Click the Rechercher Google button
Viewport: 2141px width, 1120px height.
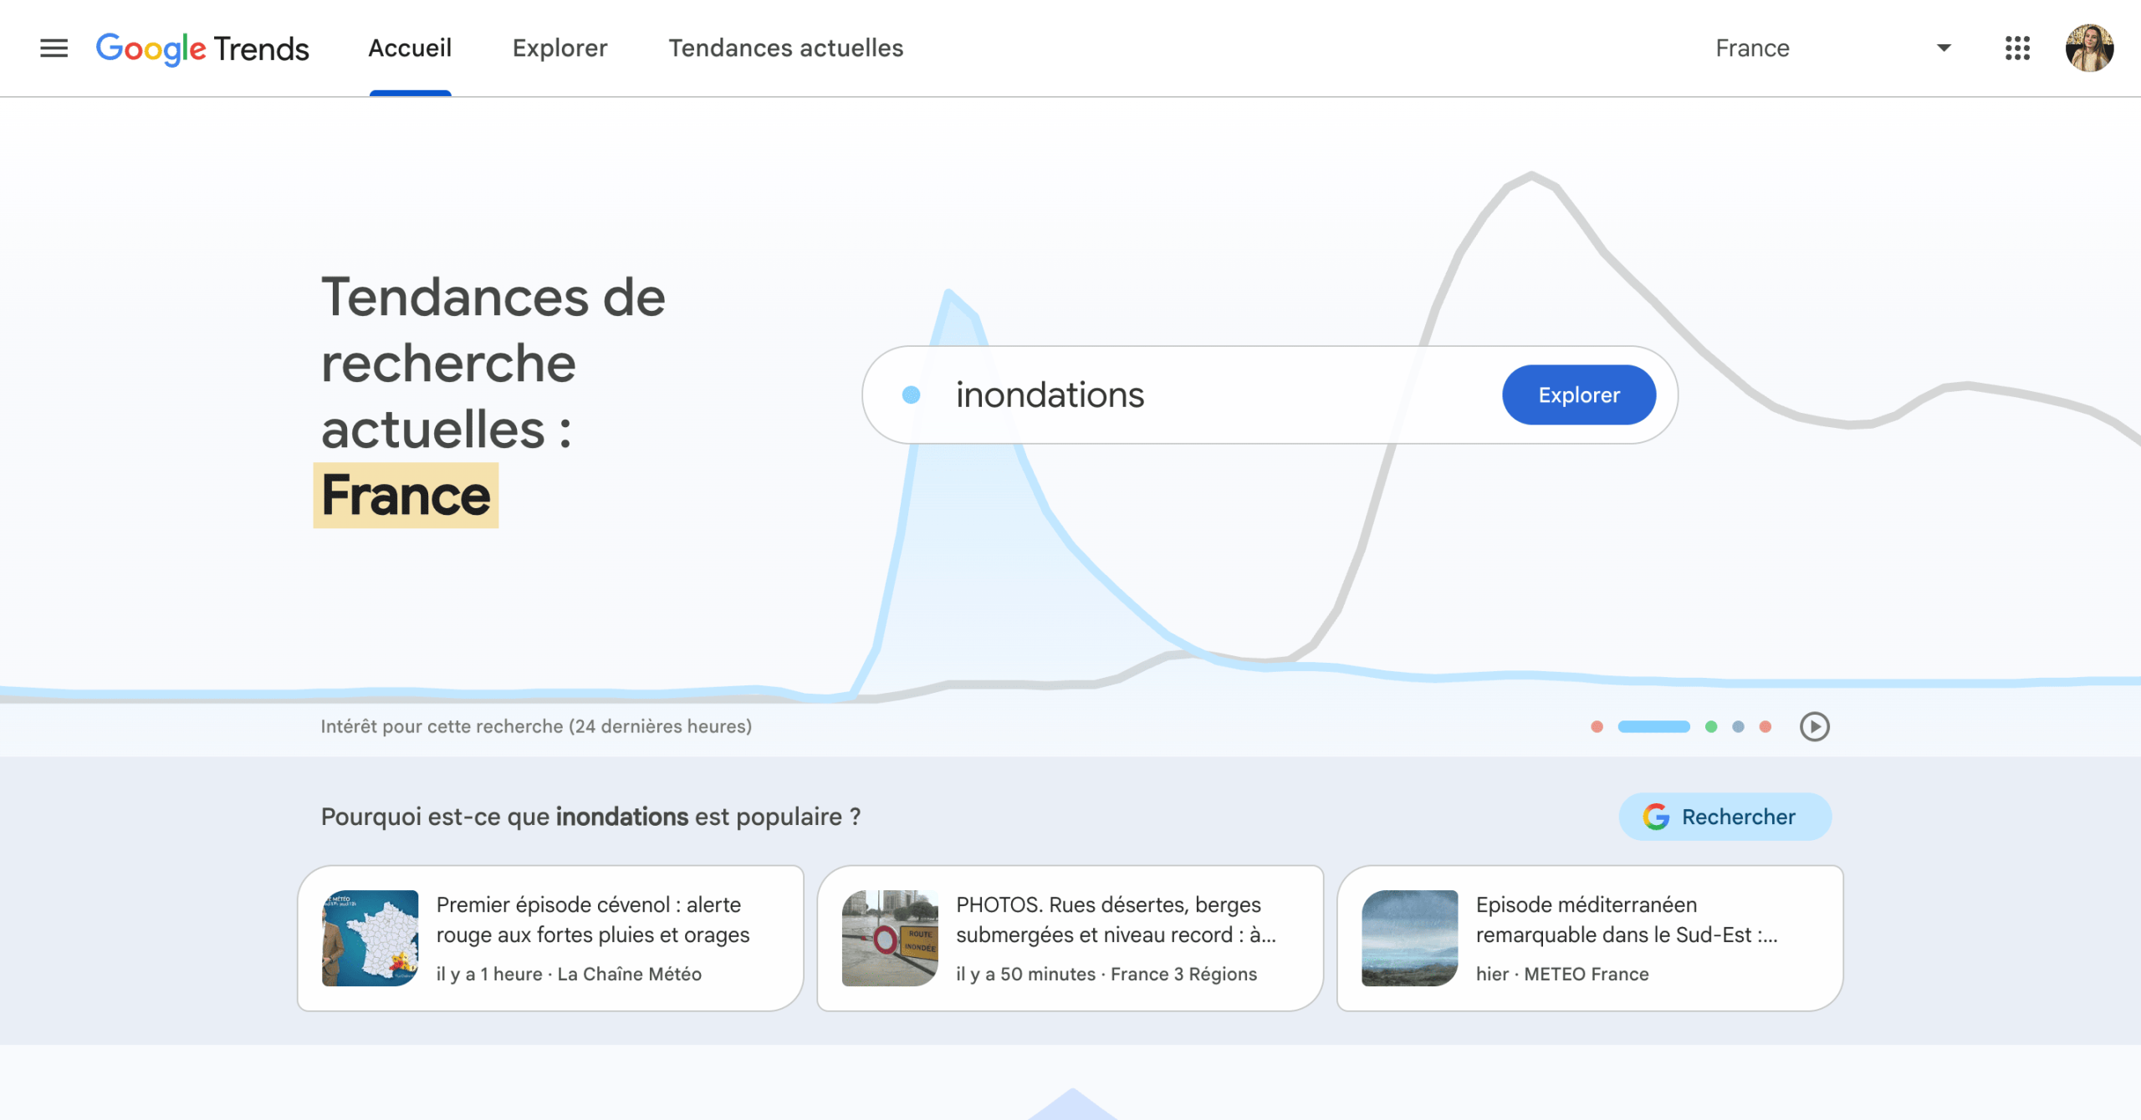1725,817
